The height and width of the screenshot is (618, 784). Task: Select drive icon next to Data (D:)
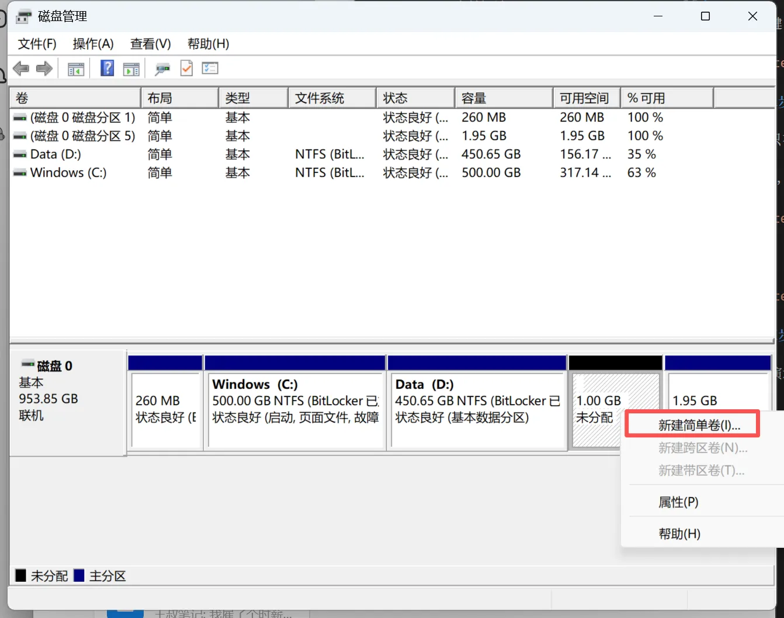click(x=20, y=155)
